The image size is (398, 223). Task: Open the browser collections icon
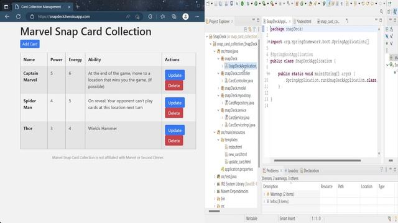[174, 17]
